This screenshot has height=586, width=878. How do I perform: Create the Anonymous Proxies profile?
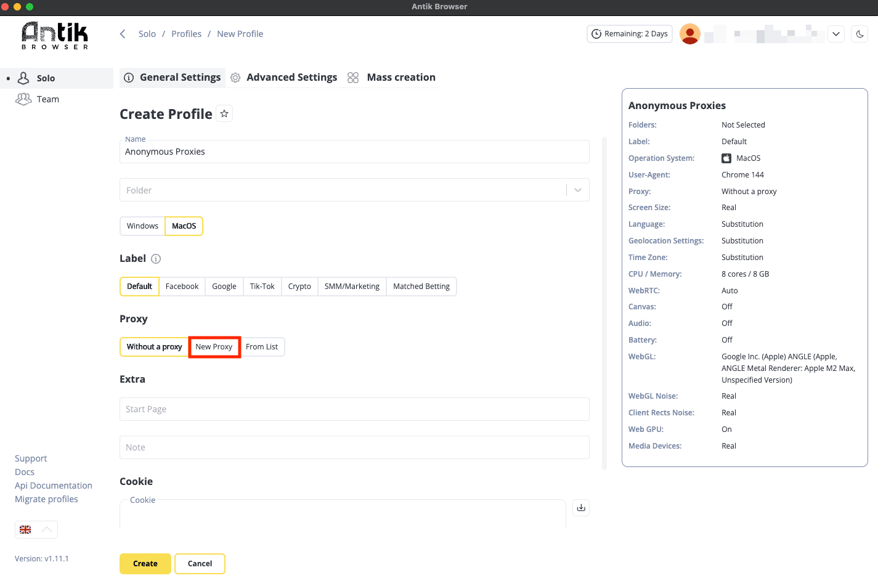click(x=145, y=563)
